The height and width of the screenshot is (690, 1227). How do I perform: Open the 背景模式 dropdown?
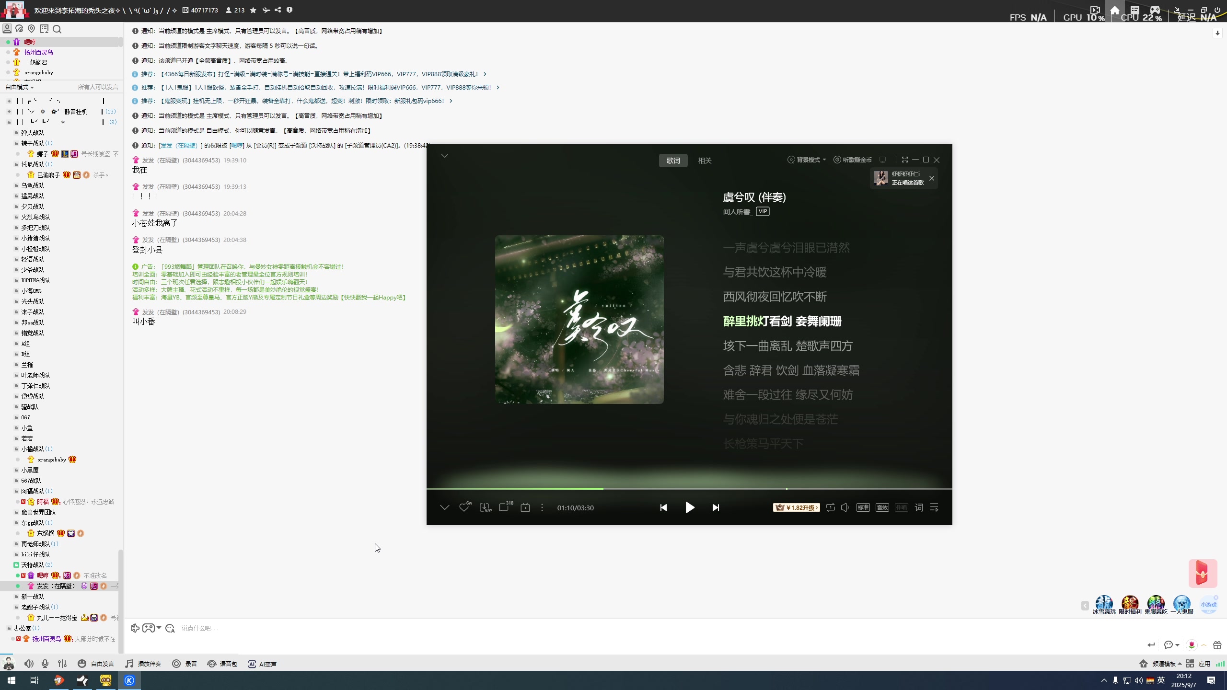(x=807, y=160)
